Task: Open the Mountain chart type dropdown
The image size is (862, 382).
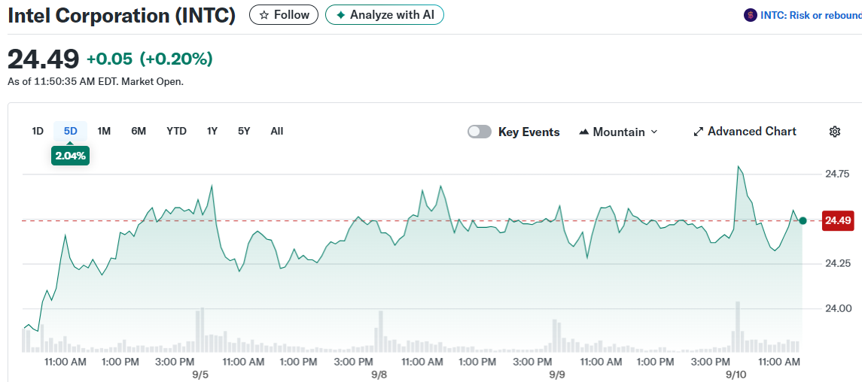Action: 619,132
